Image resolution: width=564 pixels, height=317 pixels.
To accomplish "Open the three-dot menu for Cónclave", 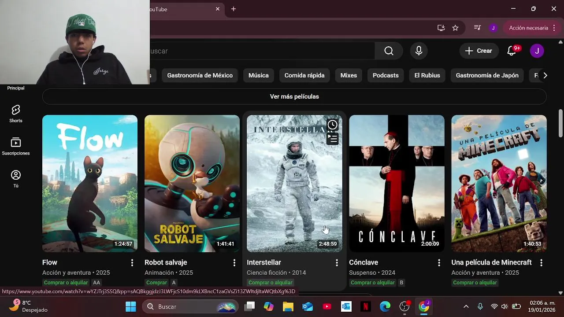I will pyautogui.click(x=438, y=263).
